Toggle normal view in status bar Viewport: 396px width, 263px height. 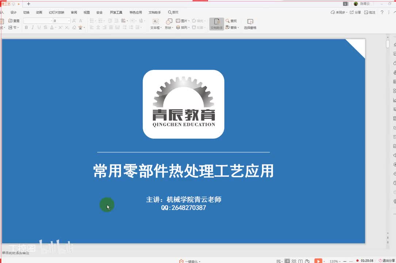point(287,261)
